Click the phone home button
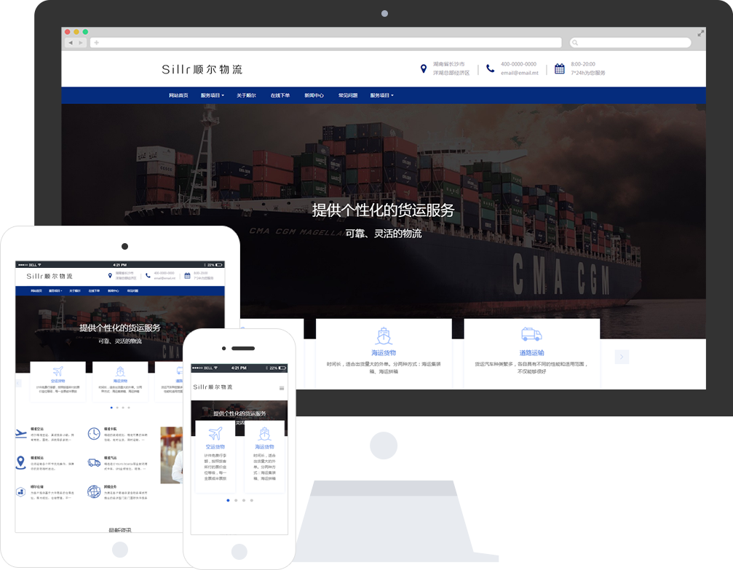733x570 pixels. coord(239,552)
